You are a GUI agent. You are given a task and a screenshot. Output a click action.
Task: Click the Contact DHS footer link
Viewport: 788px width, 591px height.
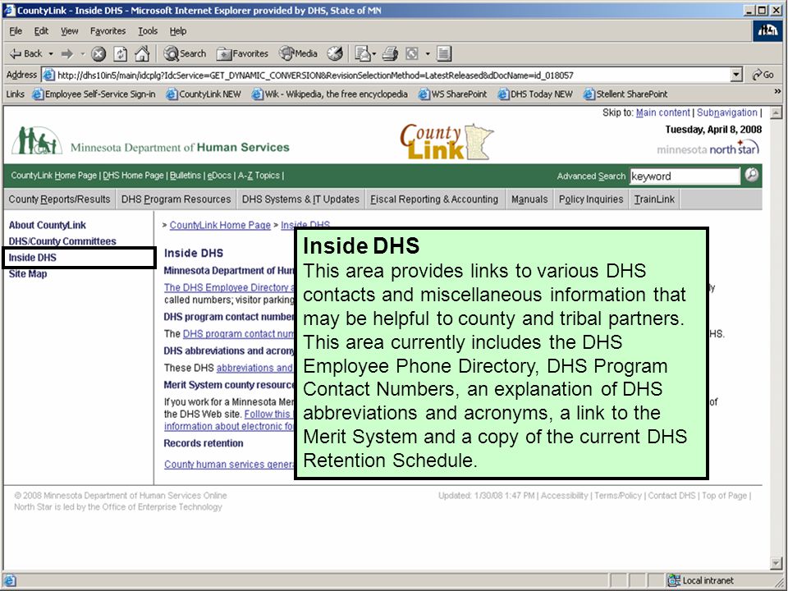pyautogui.click(x=671, y=496)
